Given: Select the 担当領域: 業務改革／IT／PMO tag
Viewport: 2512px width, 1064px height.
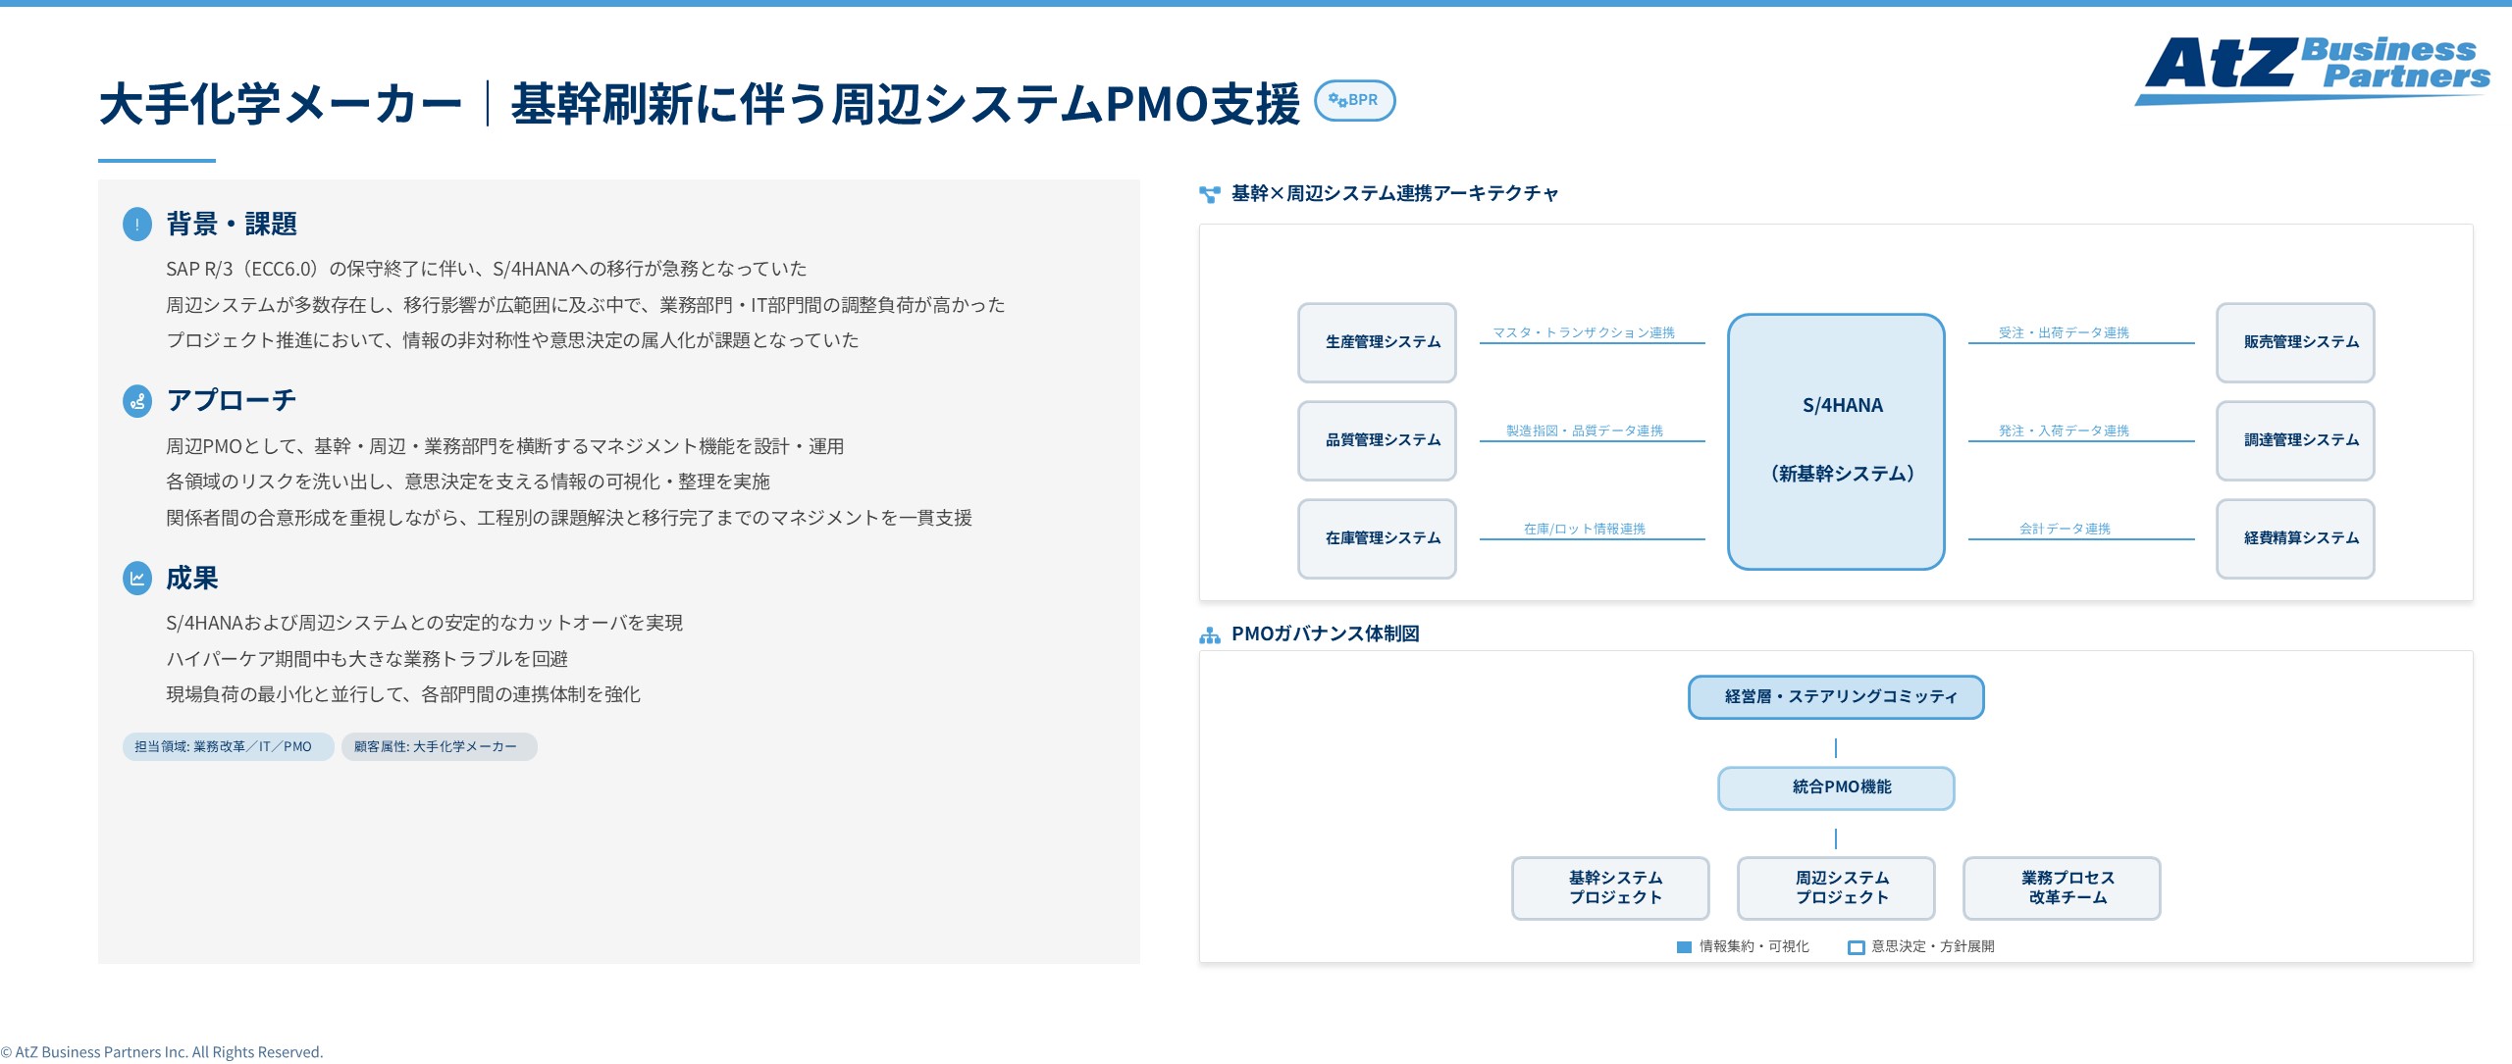Looking at the screenshot, I should [x=227, y=746].
